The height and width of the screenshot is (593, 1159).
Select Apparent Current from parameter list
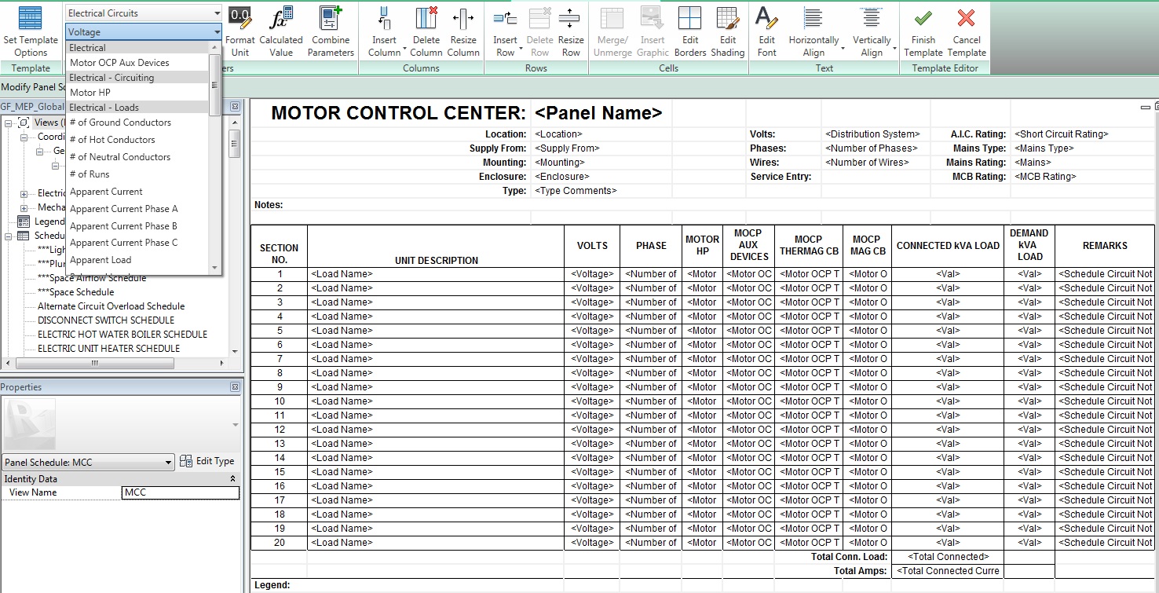(x=106, y=192)
